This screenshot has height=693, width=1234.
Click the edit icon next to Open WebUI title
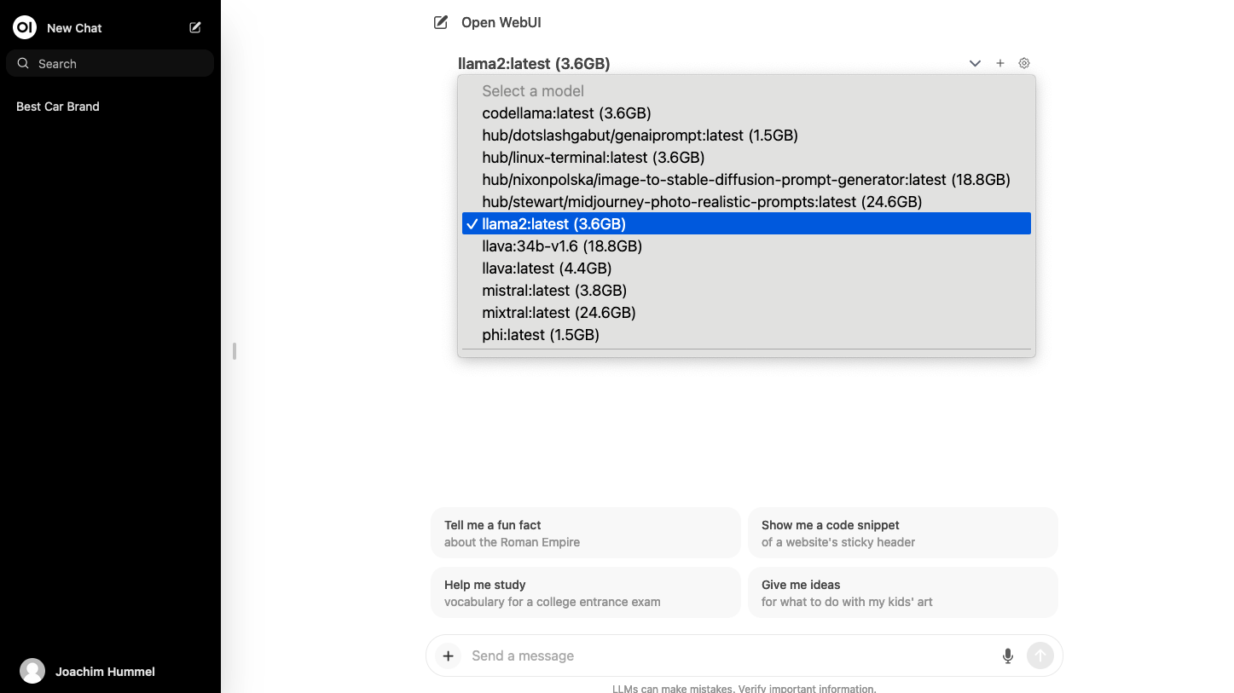click(440, 22)
